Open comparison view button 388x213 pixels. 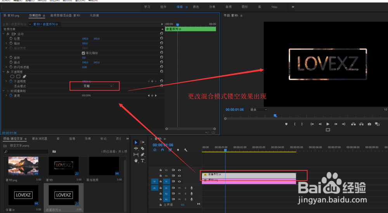[377, 124]
